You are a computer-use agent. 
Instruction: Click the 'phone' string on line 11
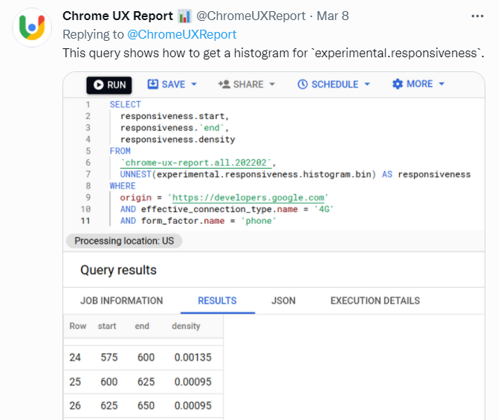pos(259,221)
